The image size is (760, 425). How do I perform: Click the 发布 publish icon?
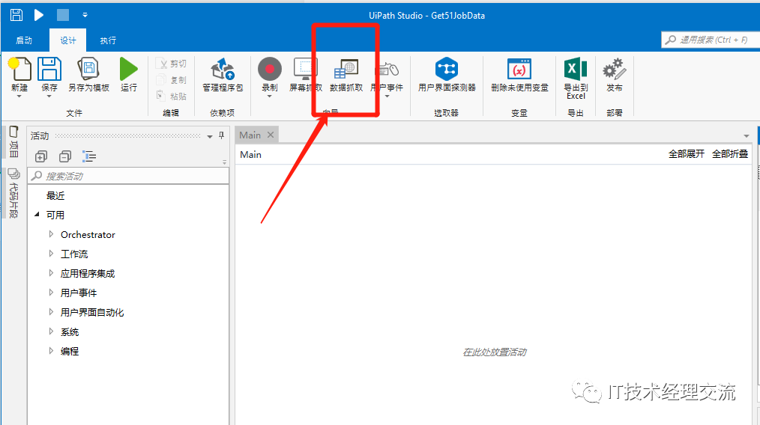(614, 70)
